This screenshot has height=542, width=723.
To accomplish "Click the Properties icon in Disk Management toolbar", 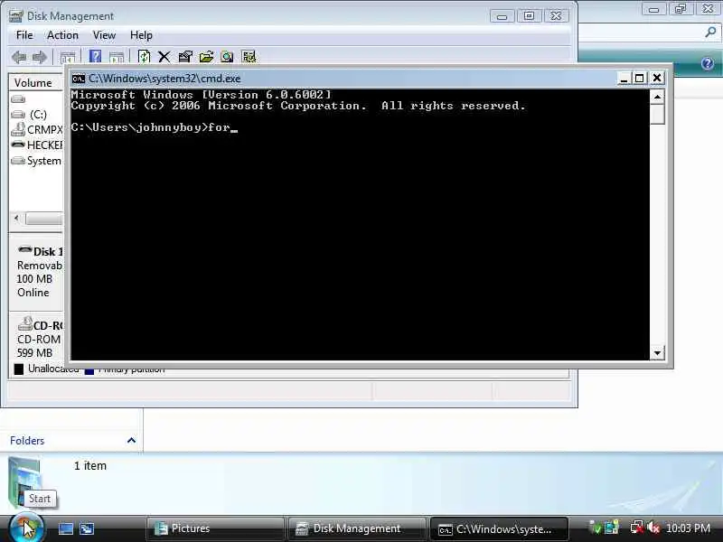I will click(185, 57).
